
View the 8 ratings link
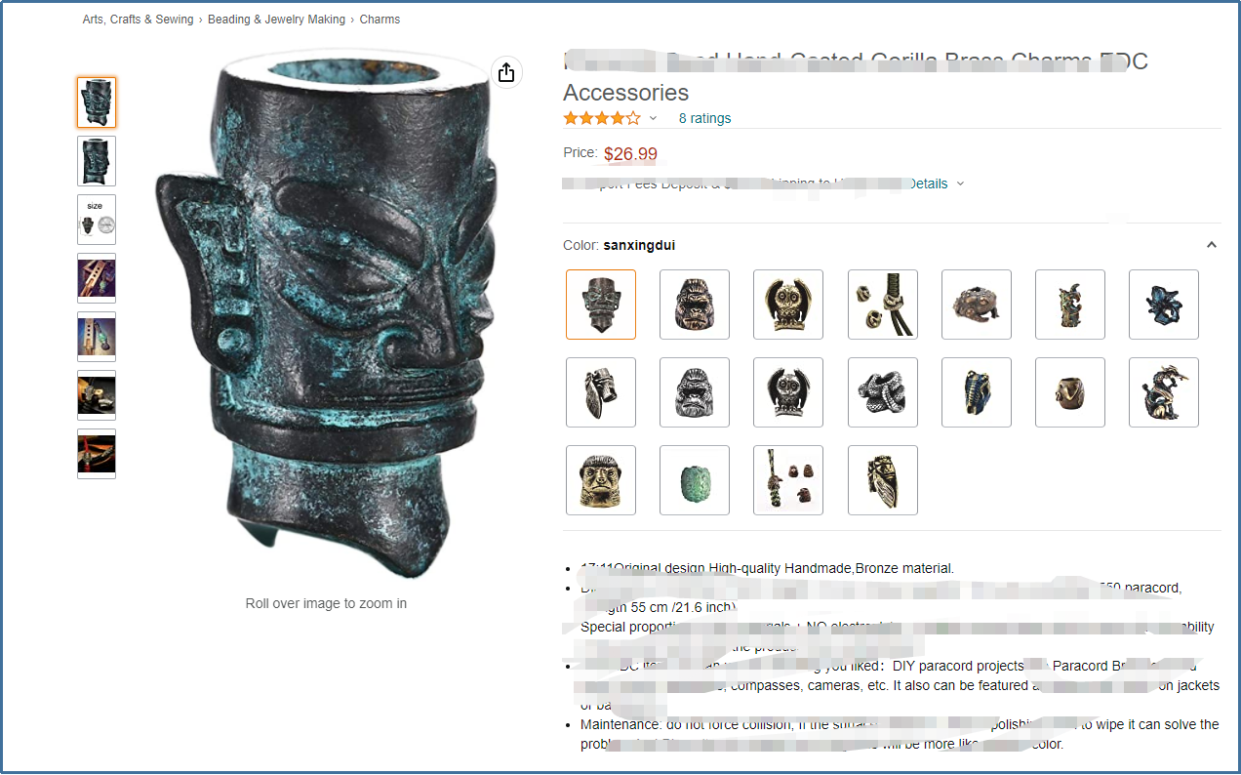pyautogui.click(x=704, y=118)
